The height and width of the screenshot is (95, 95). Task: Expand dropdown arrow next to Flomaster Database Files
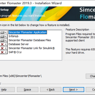pos(6,40)
